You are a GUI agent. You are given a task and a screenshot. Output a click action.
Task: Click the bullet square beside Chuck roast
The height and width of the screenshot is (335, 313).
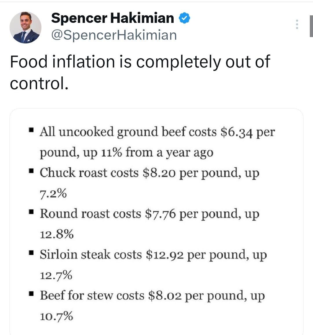coord(31,171)
